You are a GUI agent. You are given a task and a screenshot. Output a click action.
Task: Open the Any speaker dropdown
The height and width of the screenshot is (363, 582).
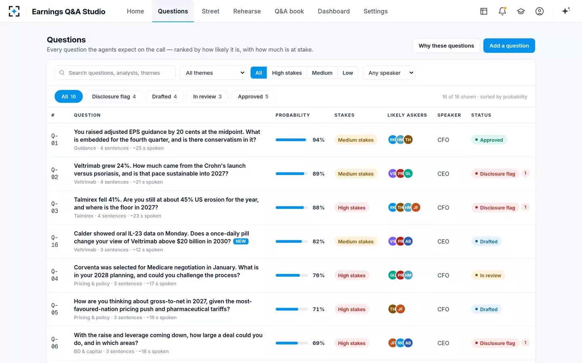389,73
